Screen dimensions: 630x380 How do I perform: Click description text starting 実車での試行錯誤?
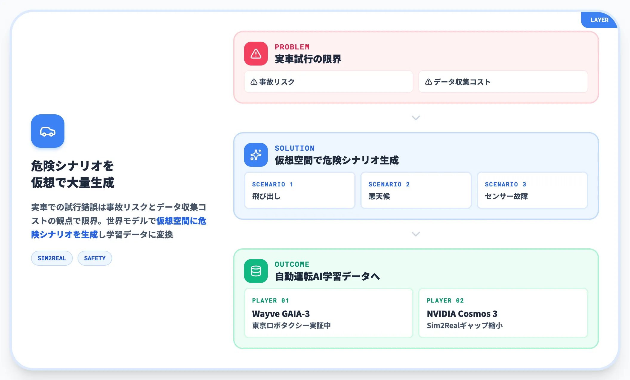click(x=119, y=221)
